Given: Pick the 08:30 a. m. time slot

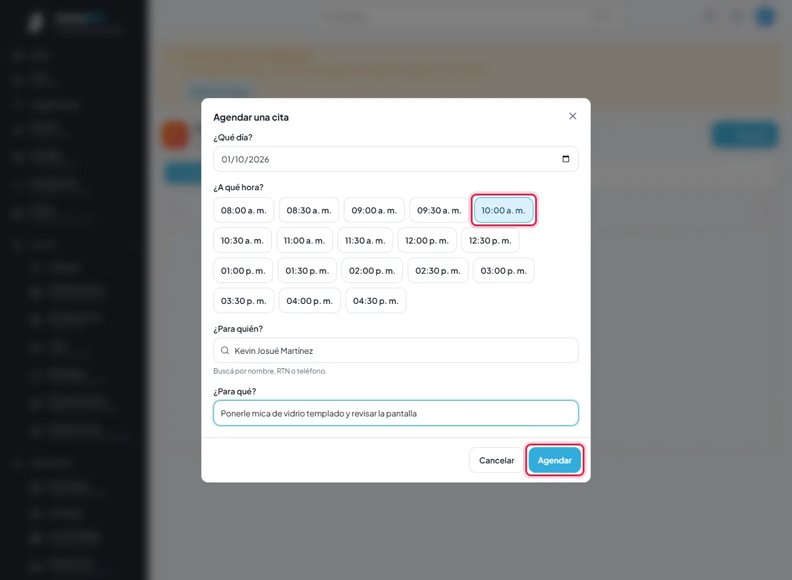Looking at the screenshot, I should click(x=309, y=210).
